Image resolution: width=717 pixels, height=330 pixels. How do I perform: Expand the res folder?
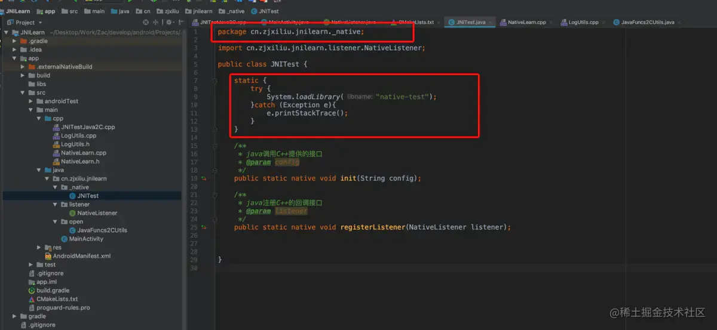[x=39, y=248]
